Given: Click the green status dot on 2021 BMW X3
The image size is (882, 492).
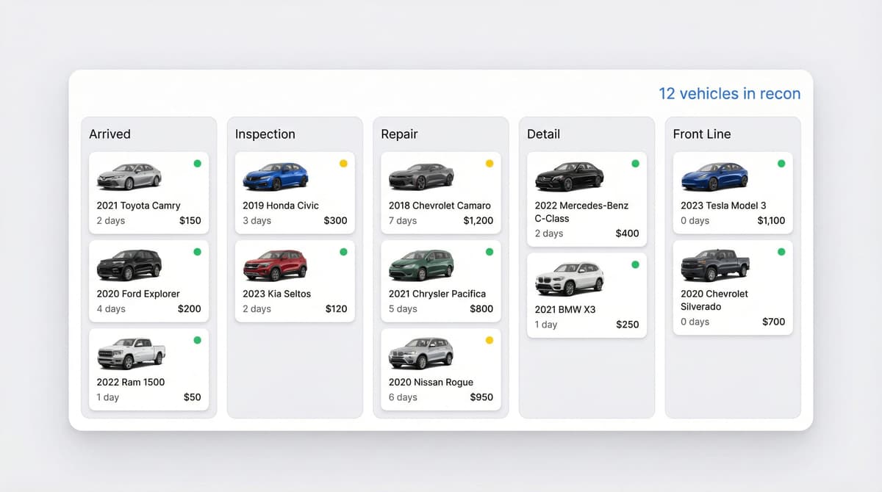Looking at the screenshot, I should pos(635,264).
